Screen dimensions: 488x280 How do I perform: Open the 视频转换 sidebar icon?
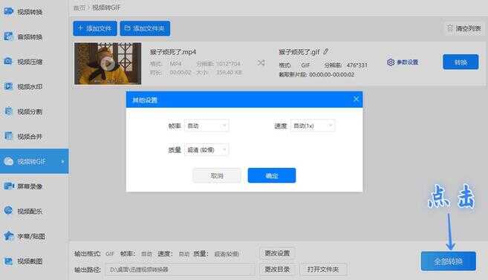coord(9,12)
